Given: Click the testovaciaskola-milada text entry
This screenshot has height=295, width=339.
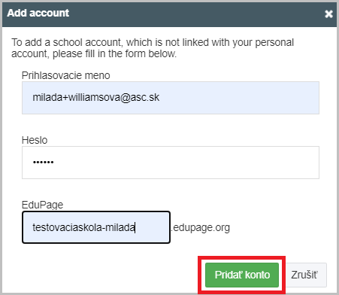Looking at the screenshot, I should 83,227.
